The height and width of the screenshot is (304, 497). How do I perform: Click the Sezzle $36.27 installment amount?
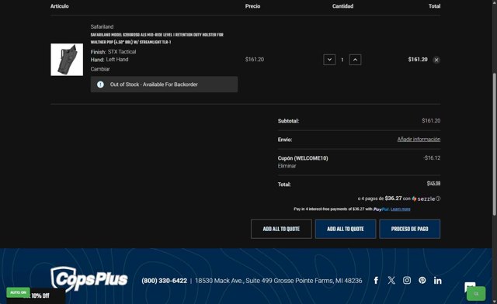[x=393, y=199]
